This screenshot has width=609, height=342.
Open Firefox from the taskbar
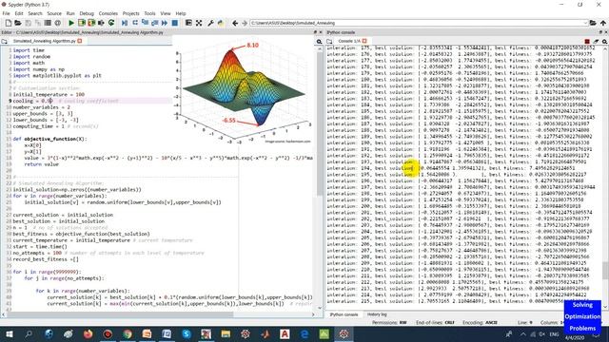(x=88, y=333)
